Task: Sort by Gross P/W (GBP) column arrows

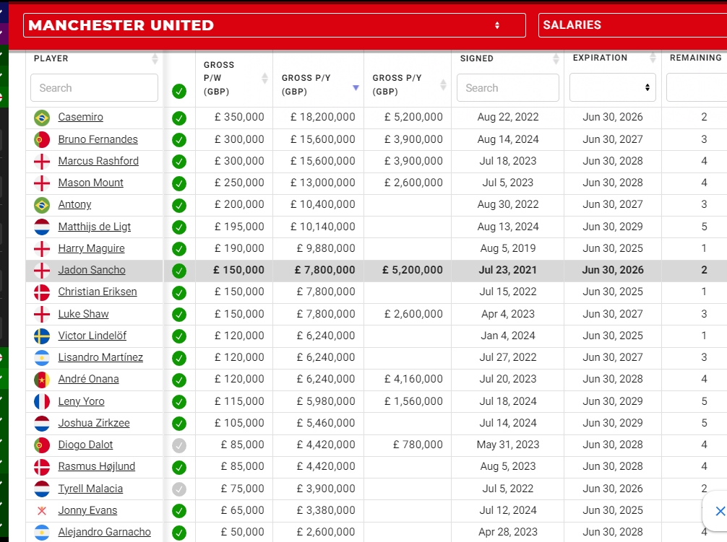Action: (264, 78)
